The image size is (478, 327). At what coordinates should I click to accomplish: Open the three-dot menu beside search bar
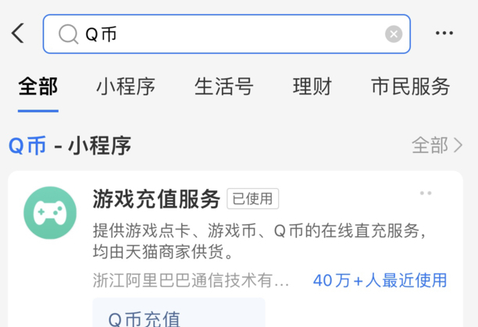(444, 33)
